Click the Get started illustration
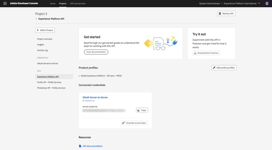The height and width of the screenshot is (150, 272). (x=161, y=43)
